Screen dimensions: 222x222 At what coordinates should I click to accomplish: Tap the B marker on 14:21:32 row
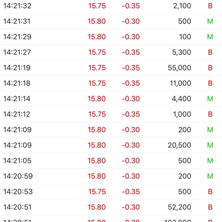coord(210,6)
